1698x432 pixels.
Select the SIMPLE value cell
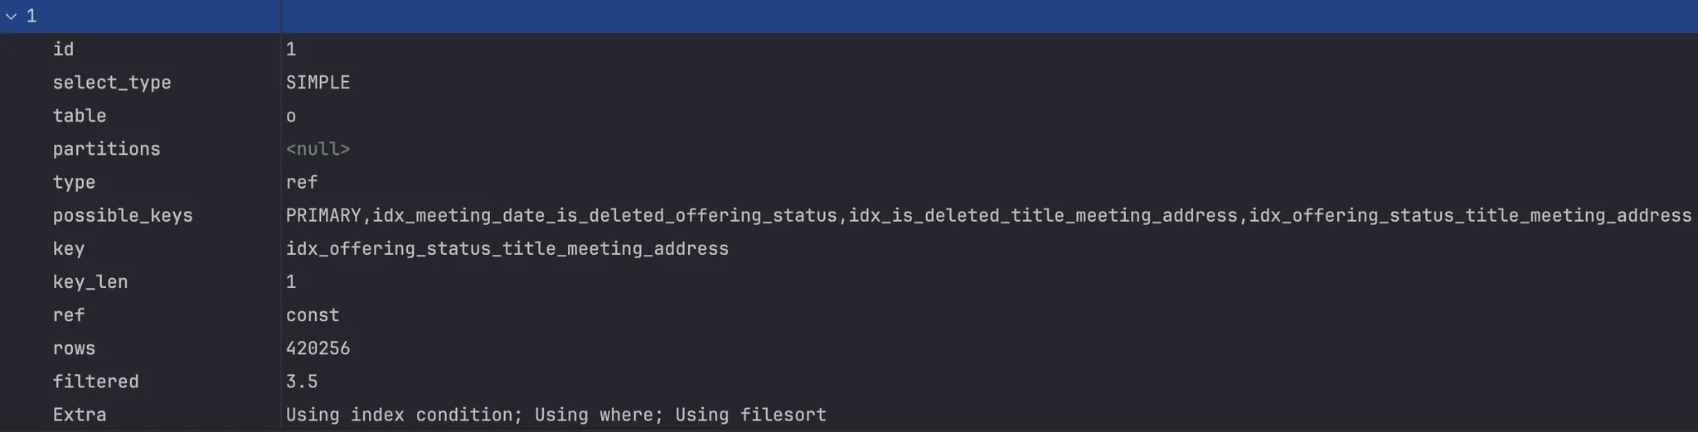[x=318, y=83]
